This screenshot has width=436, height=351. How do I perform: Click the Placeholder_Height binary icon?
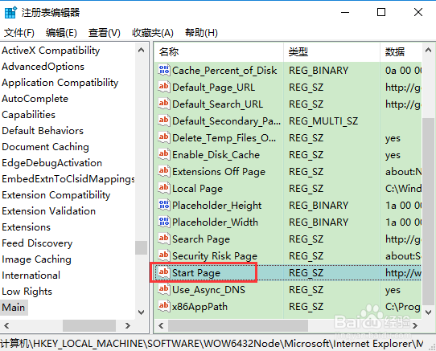pos(164,205)
